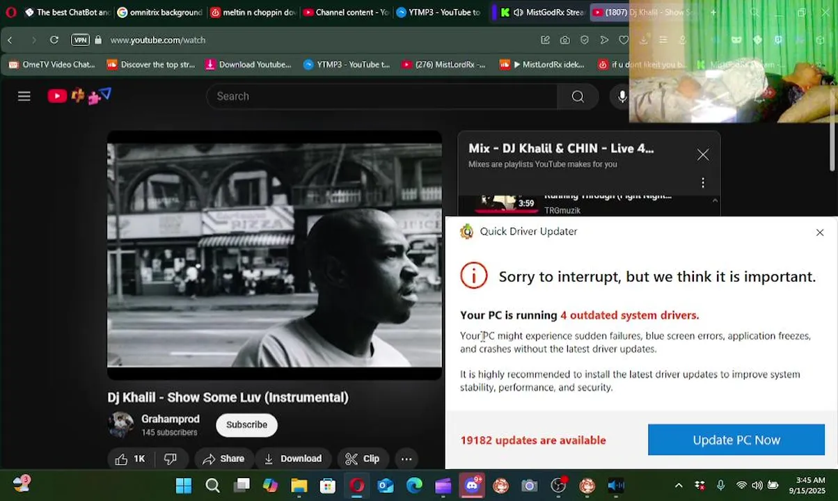Open the Mix playlist three-dot options
Screen dimensions: 838x501
click(703, 182)
